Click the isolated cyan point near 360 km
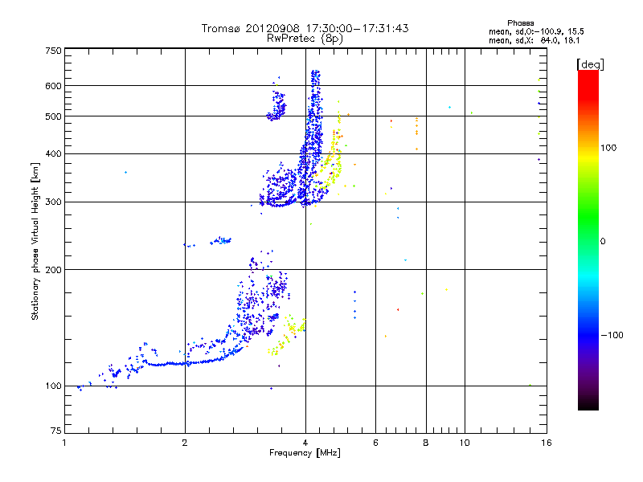 (125, 173)
